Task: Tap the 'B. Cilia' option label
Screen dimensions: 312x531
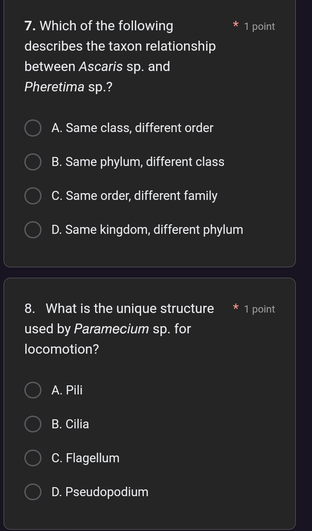Action: (70, 424)
